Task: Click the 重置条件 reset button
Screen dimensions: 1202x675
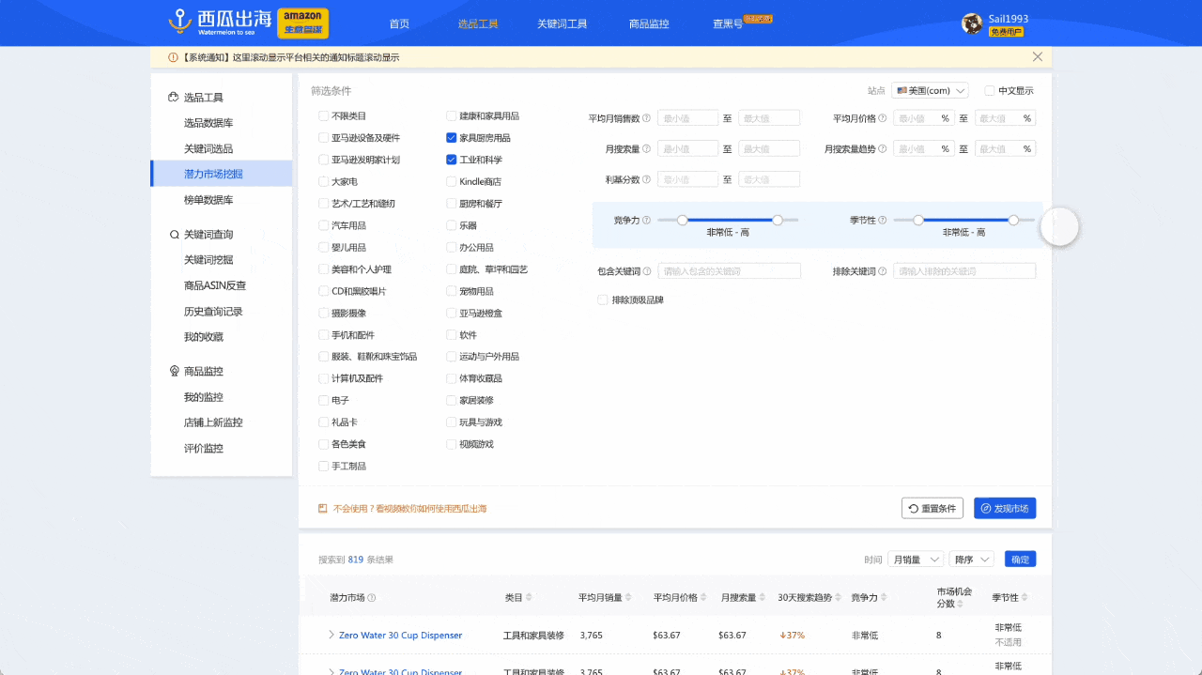Action: coord(932,508)
